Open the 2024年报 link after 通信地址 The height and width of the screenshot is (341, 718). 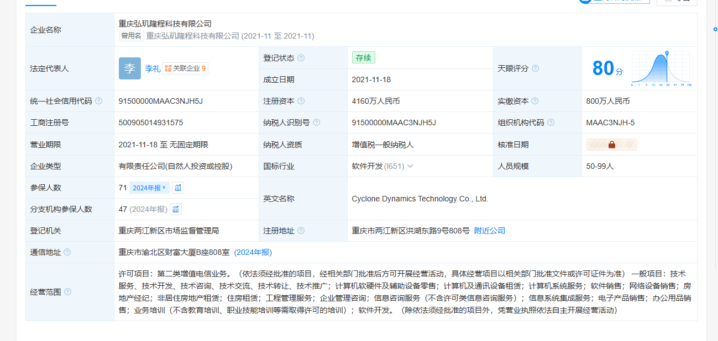tap(253, 252)
